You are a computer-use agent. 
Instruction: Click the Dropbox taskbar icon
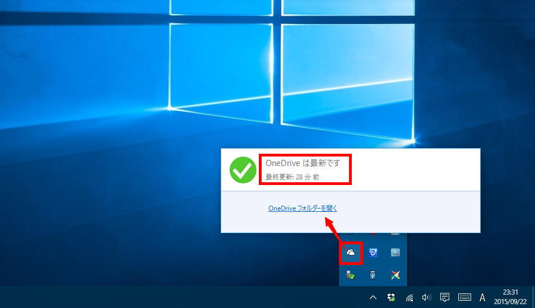pos(391,297)
